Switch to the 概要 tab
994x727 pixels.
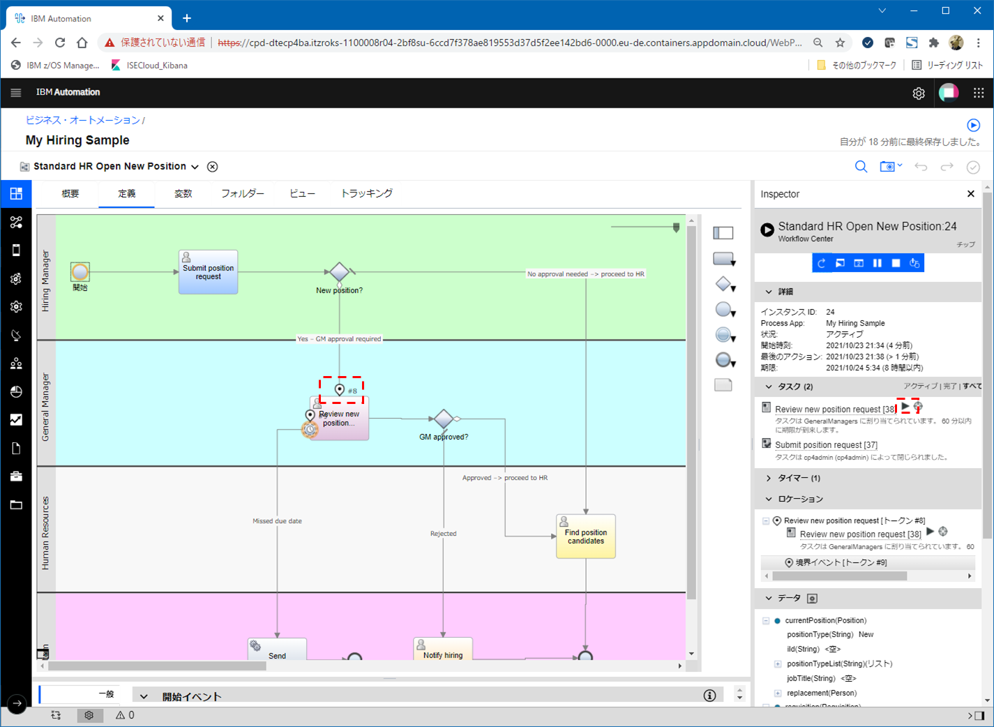point(70,194)
